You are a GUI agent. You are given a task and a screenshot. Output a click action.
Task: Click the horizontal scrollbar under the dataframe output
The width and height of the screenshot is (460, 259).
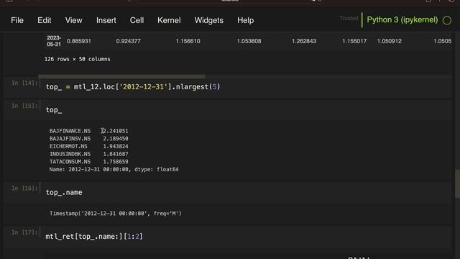click(x=121, y=76)
